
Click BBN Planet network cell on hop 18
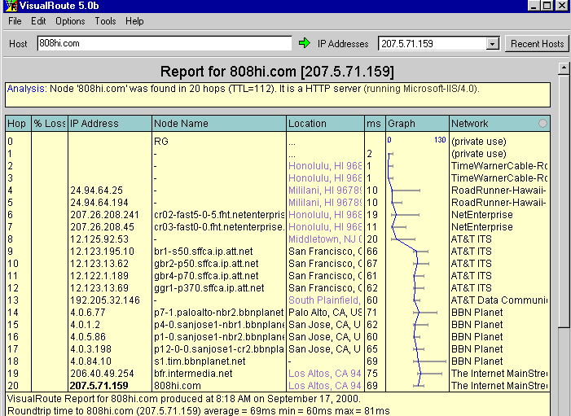477,361
